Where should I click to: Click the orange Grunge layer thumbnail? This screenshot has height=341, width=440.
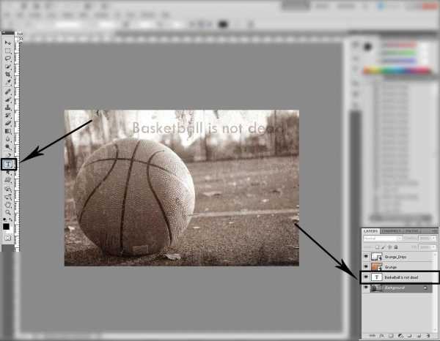point(377,267)
